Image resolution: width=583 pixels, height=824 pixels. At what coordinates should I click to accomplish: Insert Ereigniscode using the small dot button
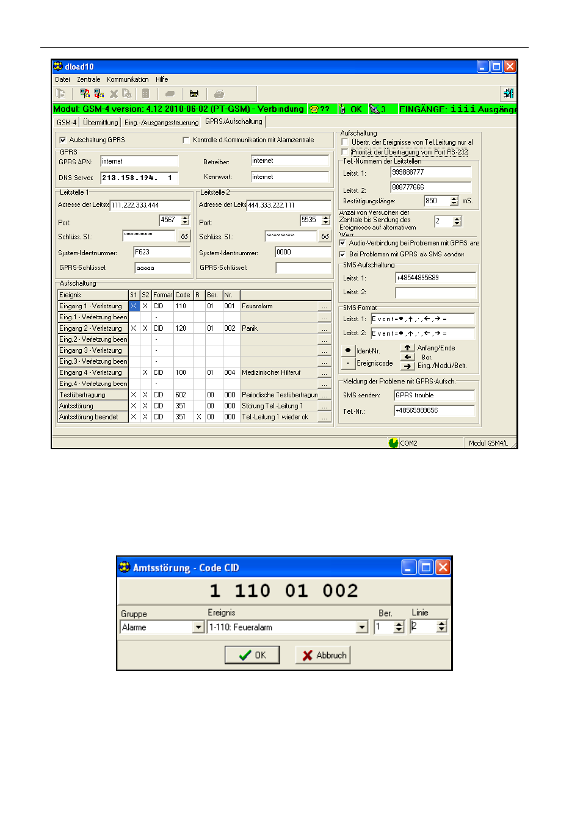pyautogui.click(x=348, y=363)
